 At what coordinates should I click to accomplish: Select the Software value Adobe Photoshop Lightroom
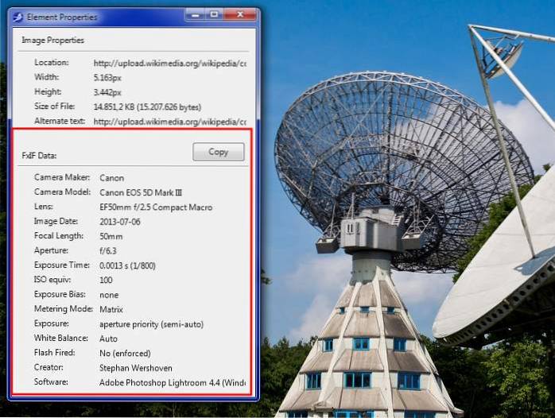point(172,382)
